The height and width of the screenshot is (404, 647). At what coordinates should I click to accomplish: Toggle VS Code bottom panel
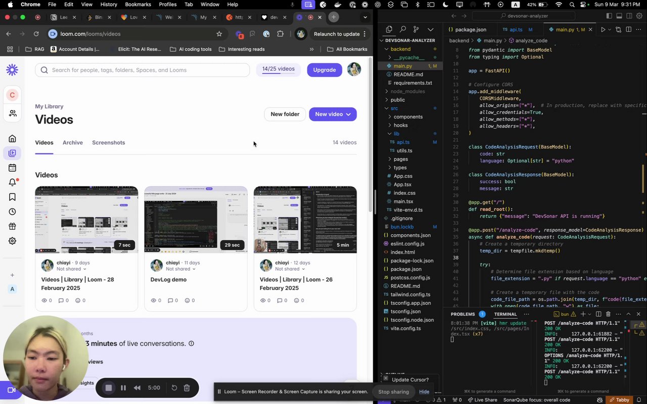pos(619,16)
